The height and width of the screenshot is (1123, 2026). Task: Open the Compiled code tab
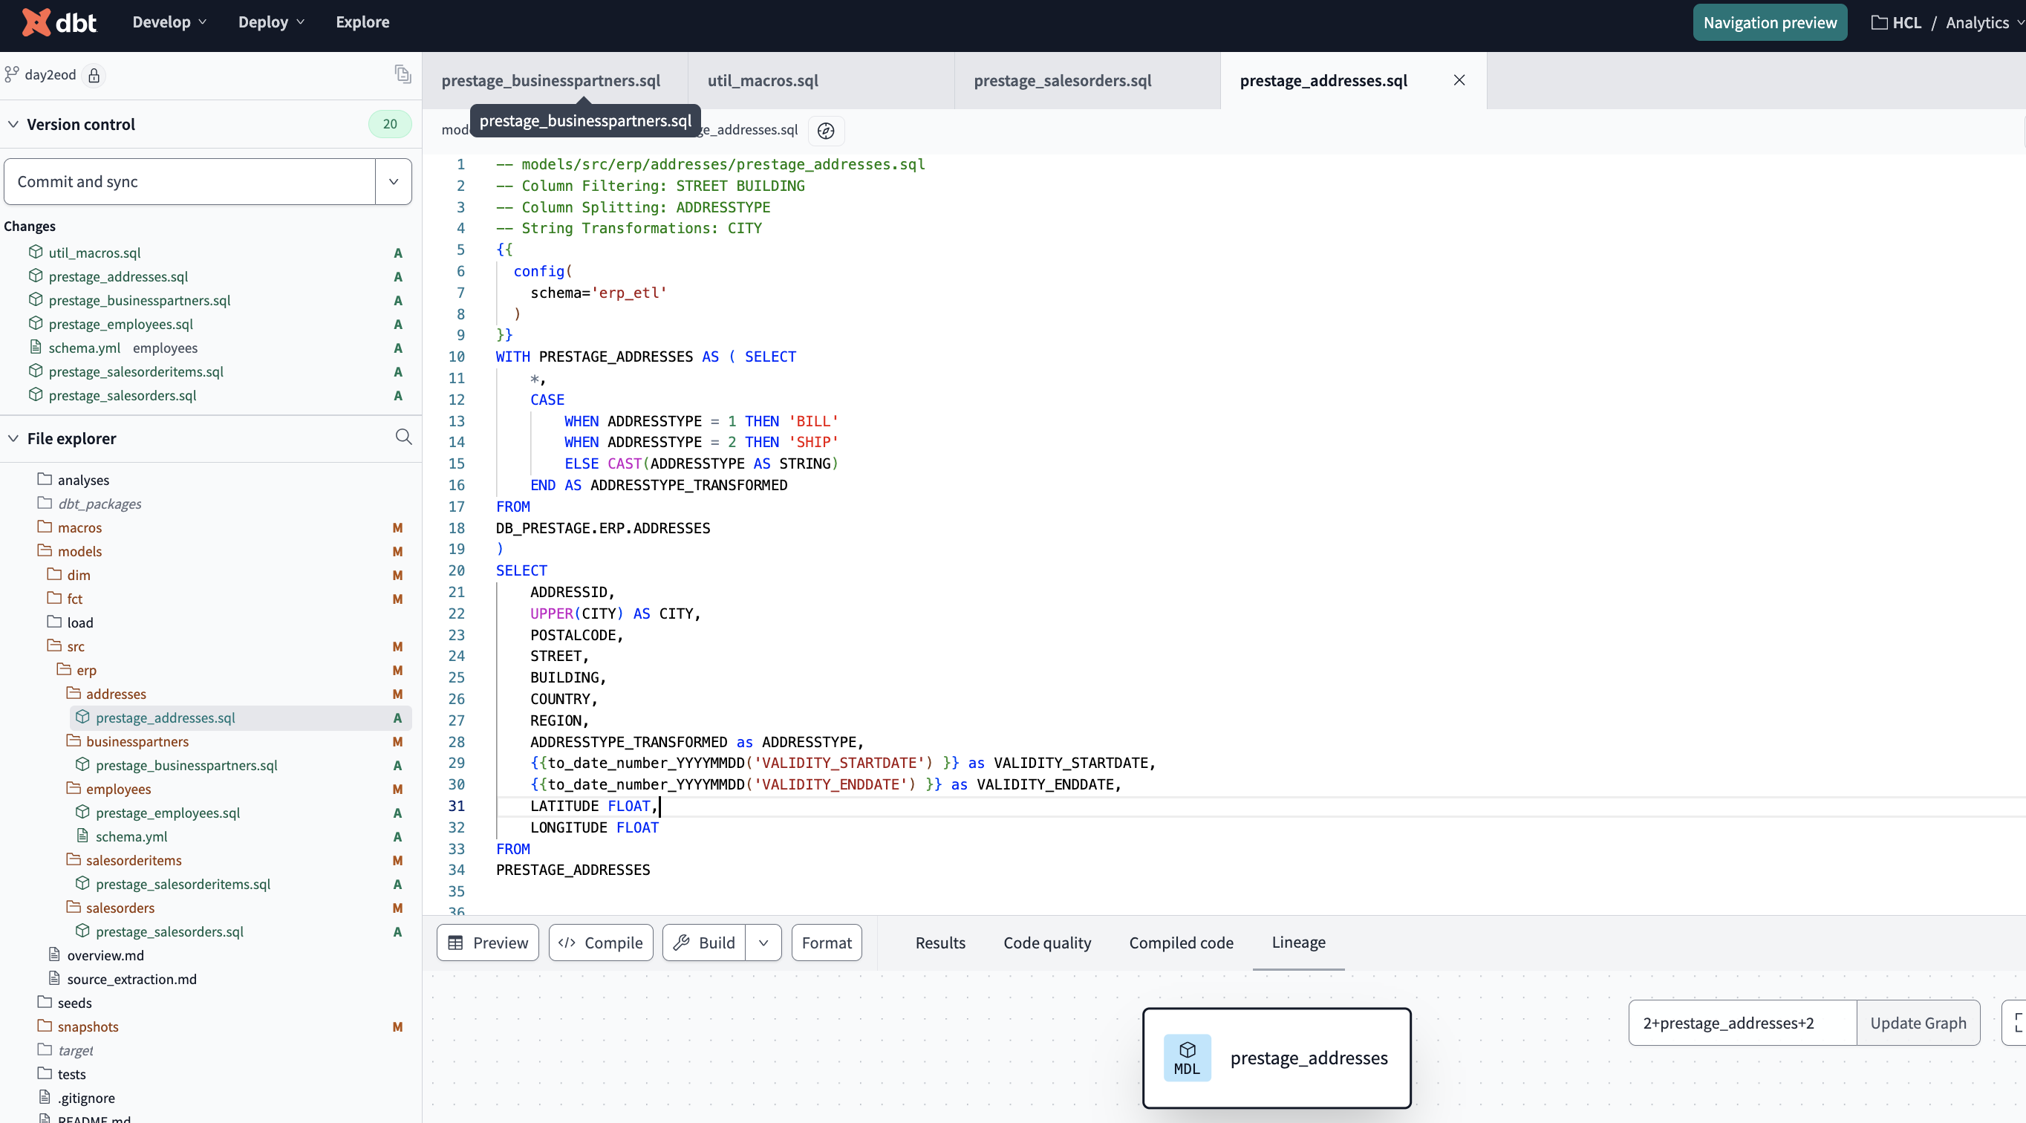(x=1182, y=942)
